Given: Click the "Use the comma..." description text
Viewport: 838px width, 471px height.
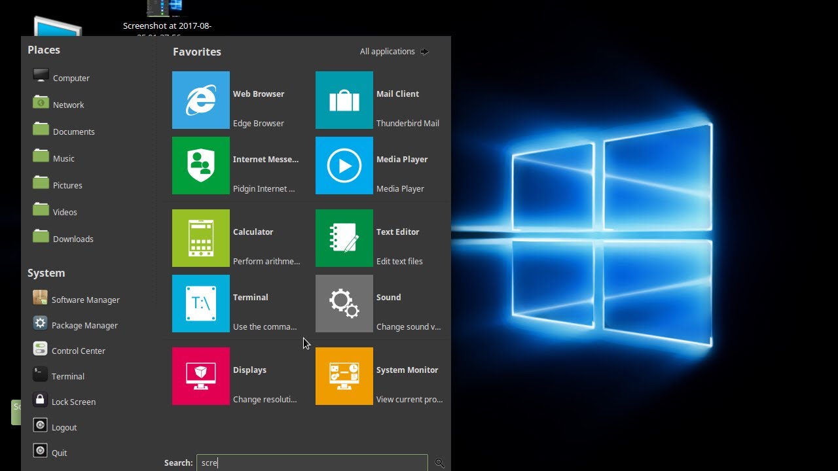Looking at the screenshot, I should pos(265,326).
